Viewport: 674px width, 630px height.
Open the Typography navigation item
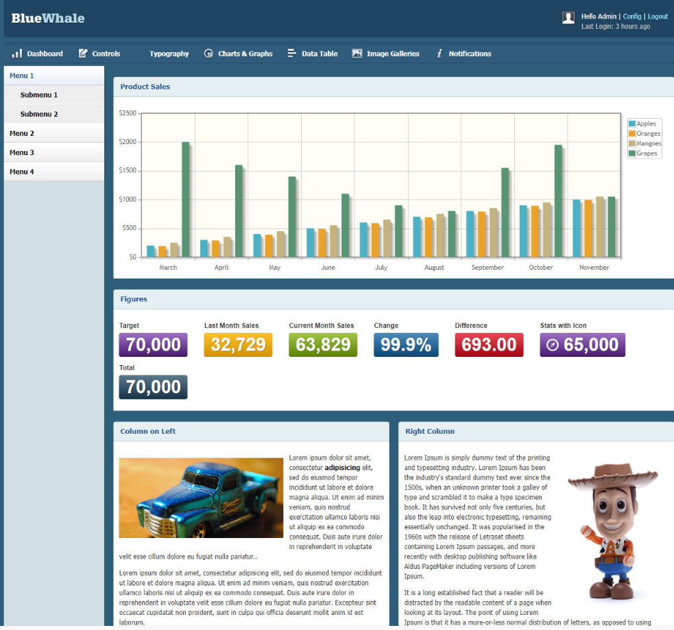click(169, 54)
